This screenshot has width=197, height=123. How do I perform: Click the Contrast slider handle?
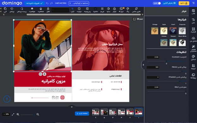point(166,61)
